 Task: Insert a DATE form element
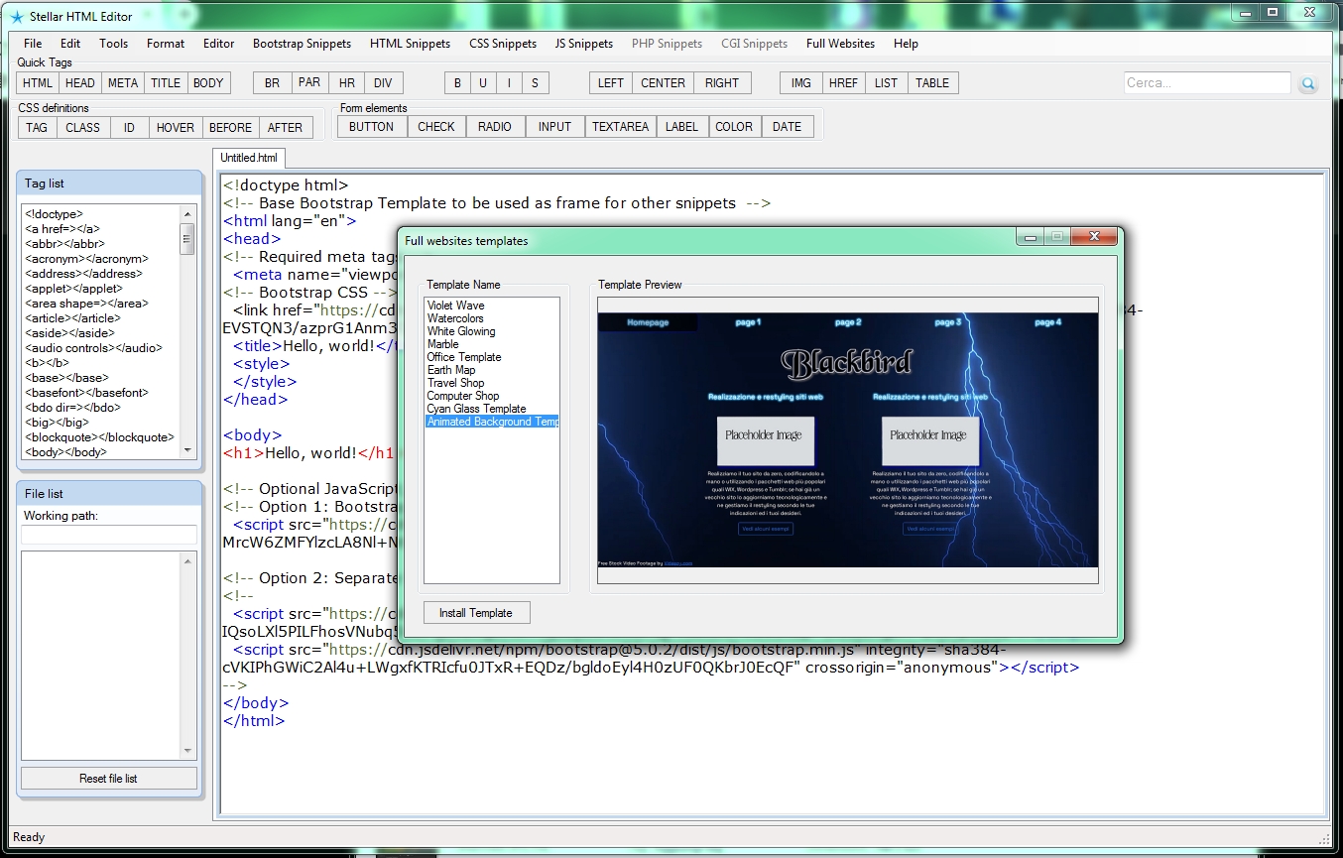[787, 127]
